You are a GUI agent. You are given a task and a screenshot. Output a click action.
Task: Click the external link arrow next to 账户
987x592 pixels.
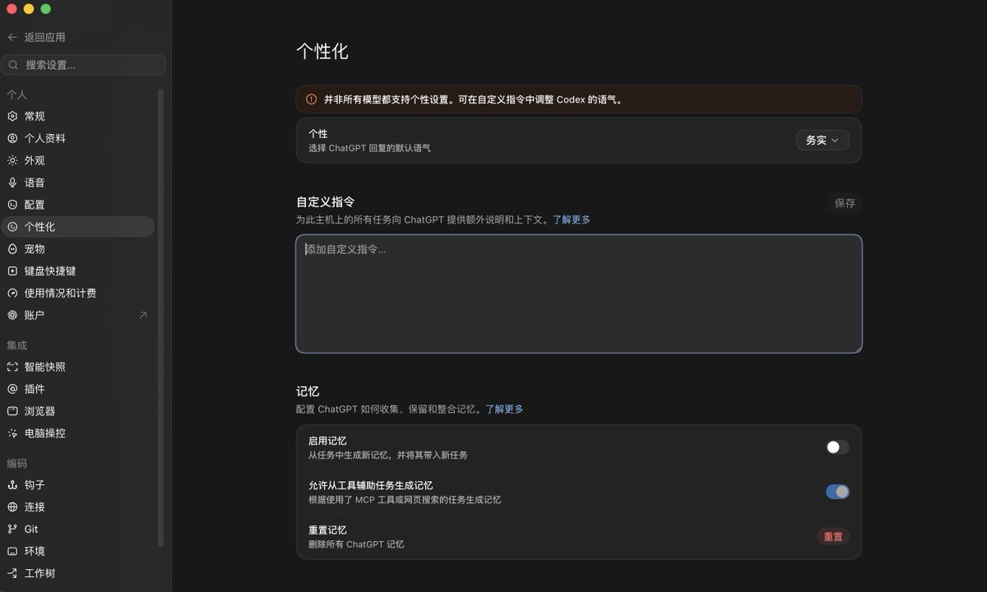pos(143,315)
